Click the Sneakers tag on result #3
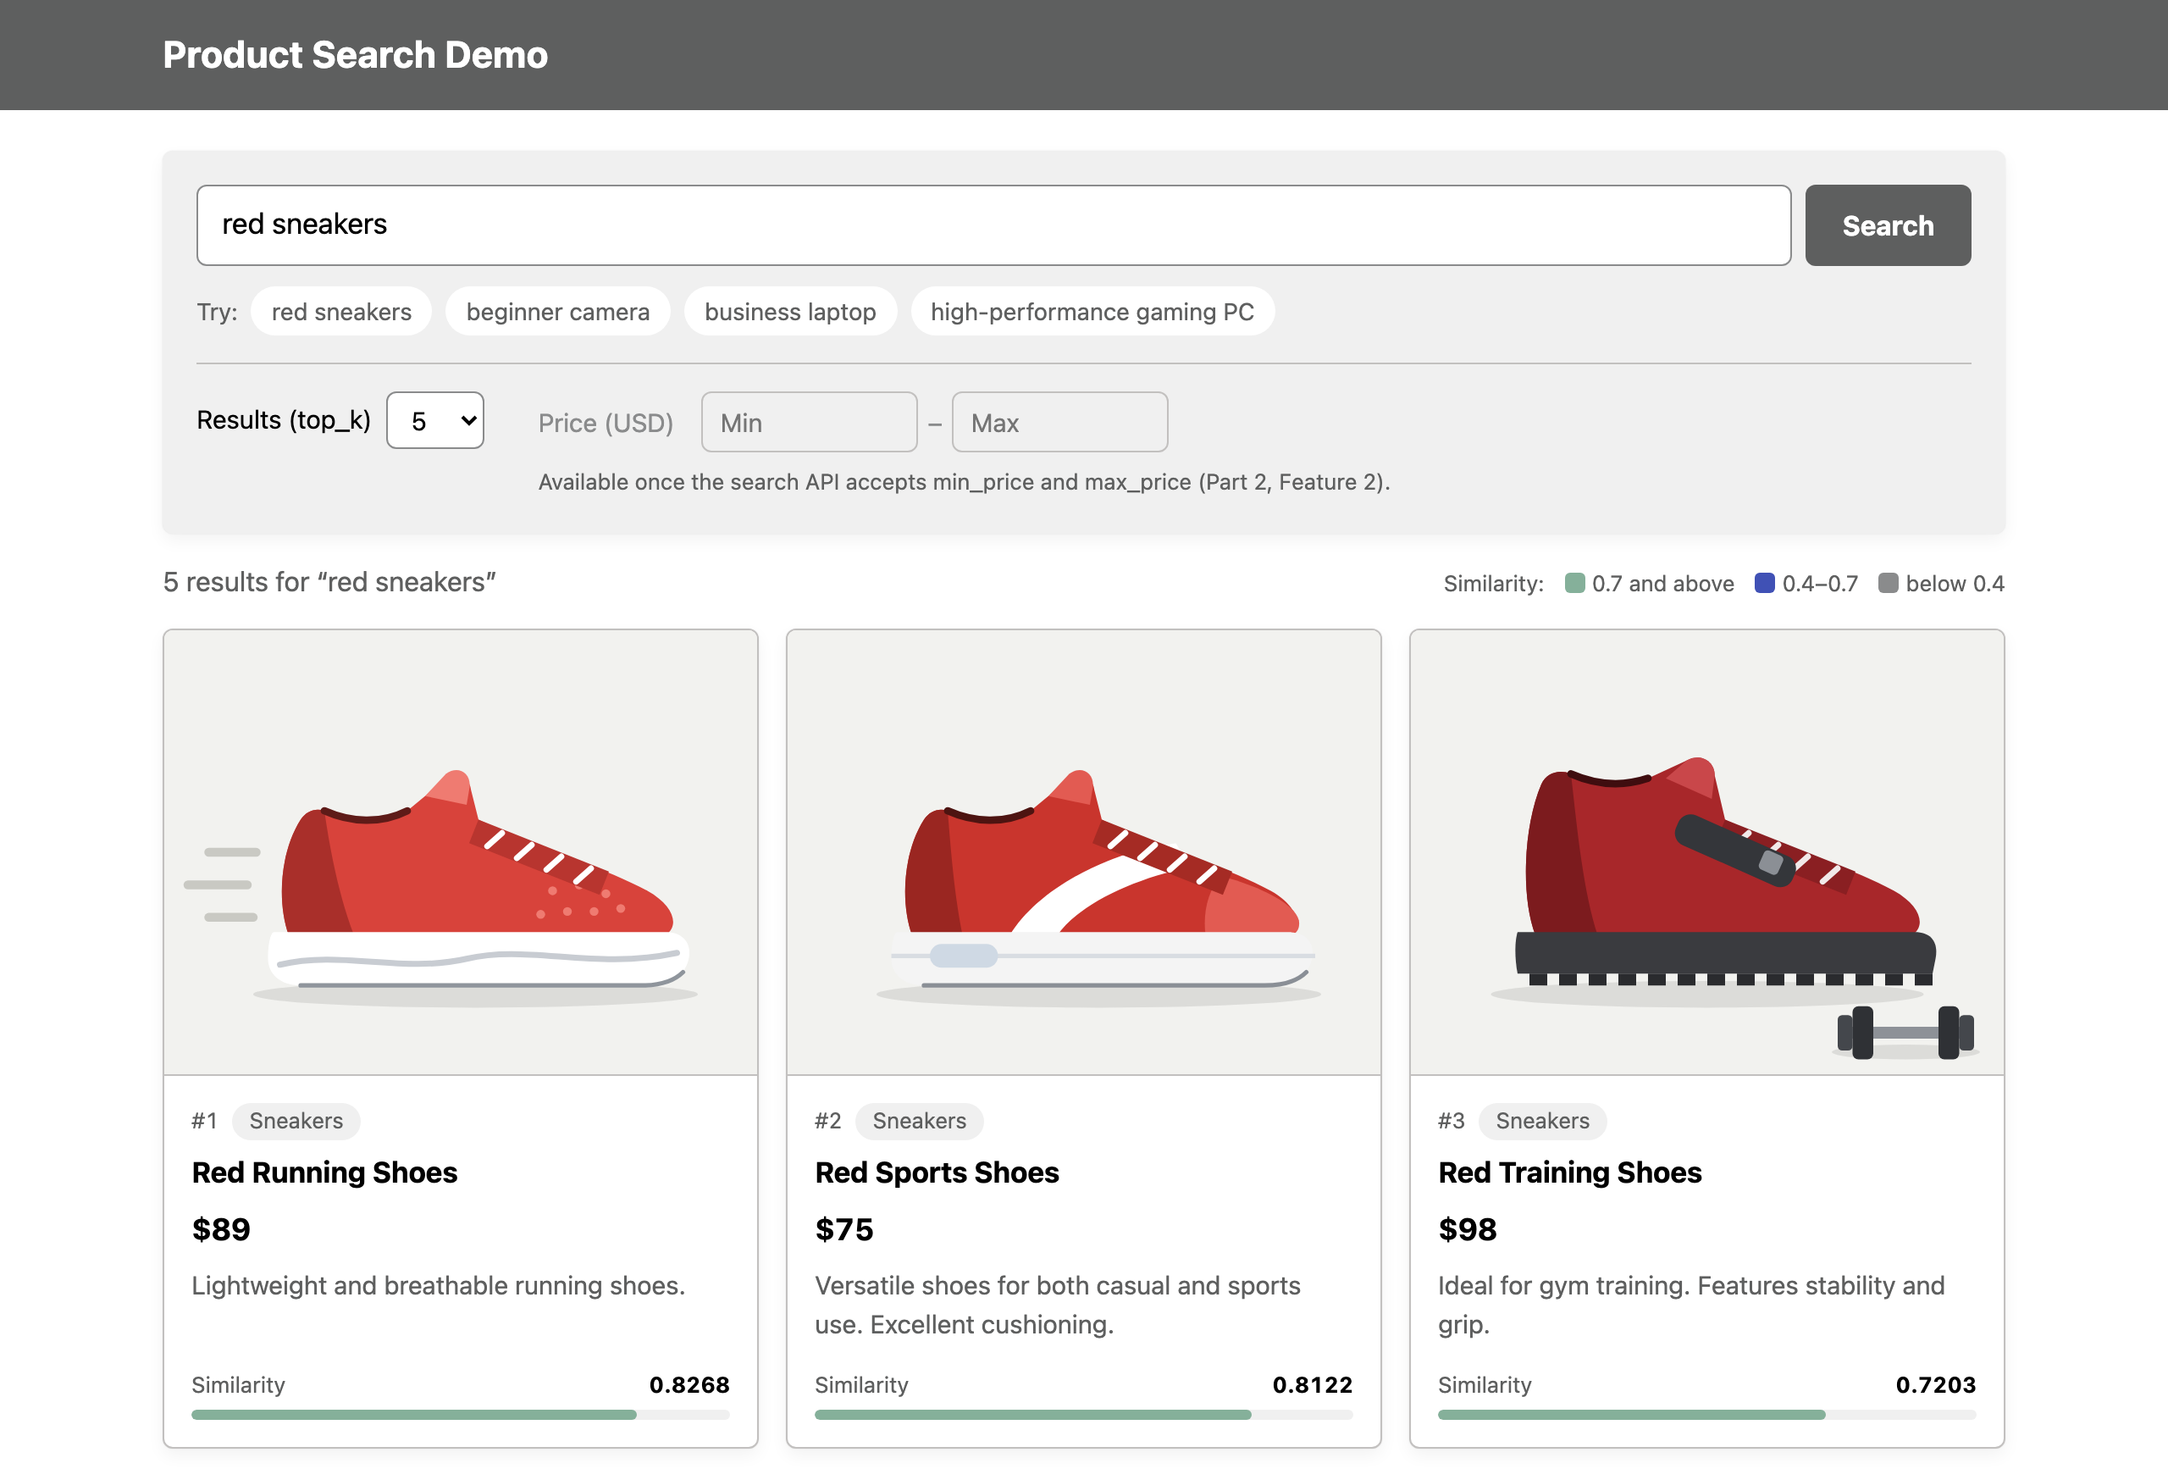The image size is (2168, 1469). pos(1542,1121)
